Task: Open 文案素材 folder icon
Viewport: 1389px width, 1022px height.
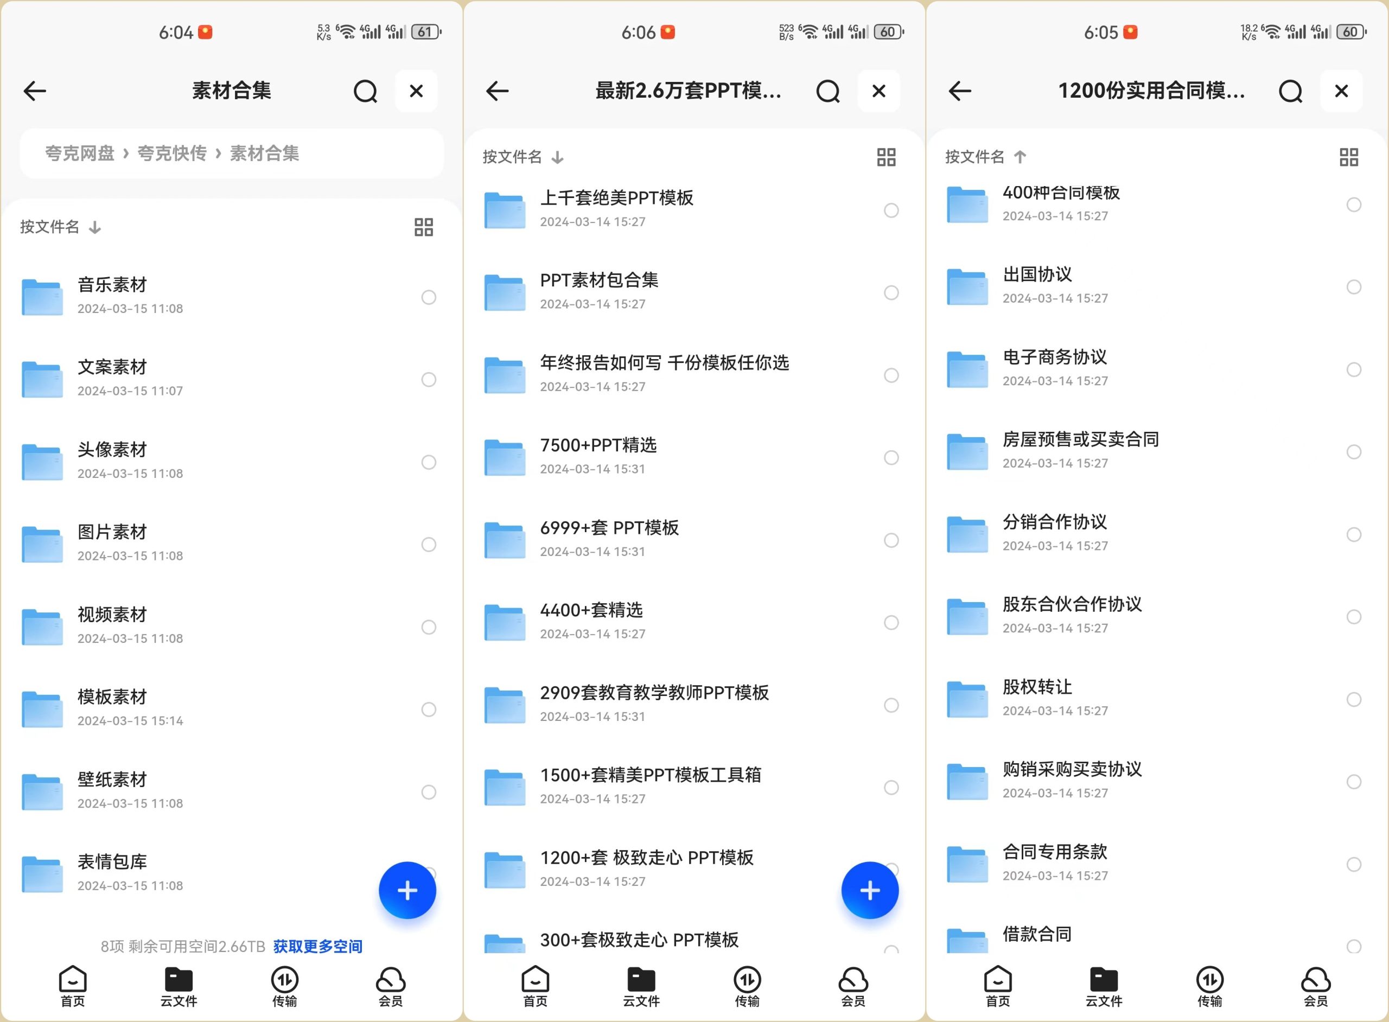Action: coord(42,379)
